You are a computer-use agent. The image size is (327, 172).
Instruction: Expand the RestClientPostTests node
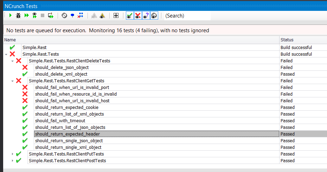[13, 161]
